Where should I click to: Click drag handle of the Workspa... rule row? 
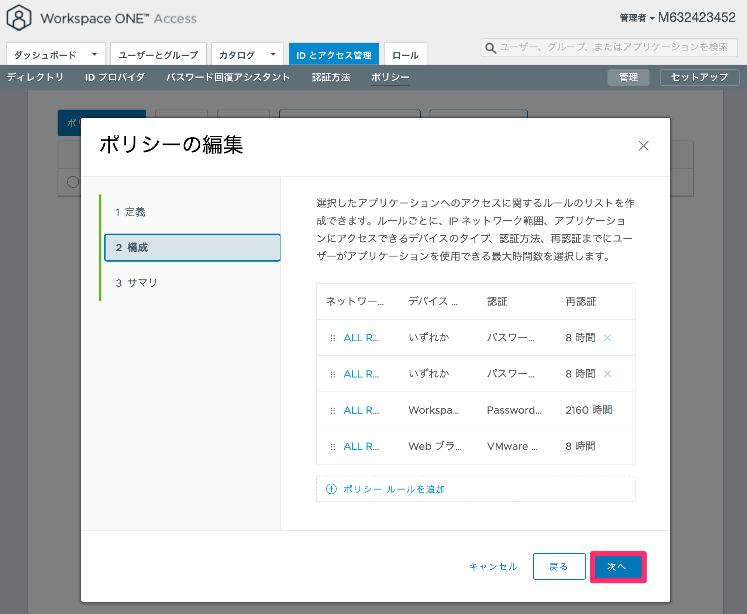point(333,410)
